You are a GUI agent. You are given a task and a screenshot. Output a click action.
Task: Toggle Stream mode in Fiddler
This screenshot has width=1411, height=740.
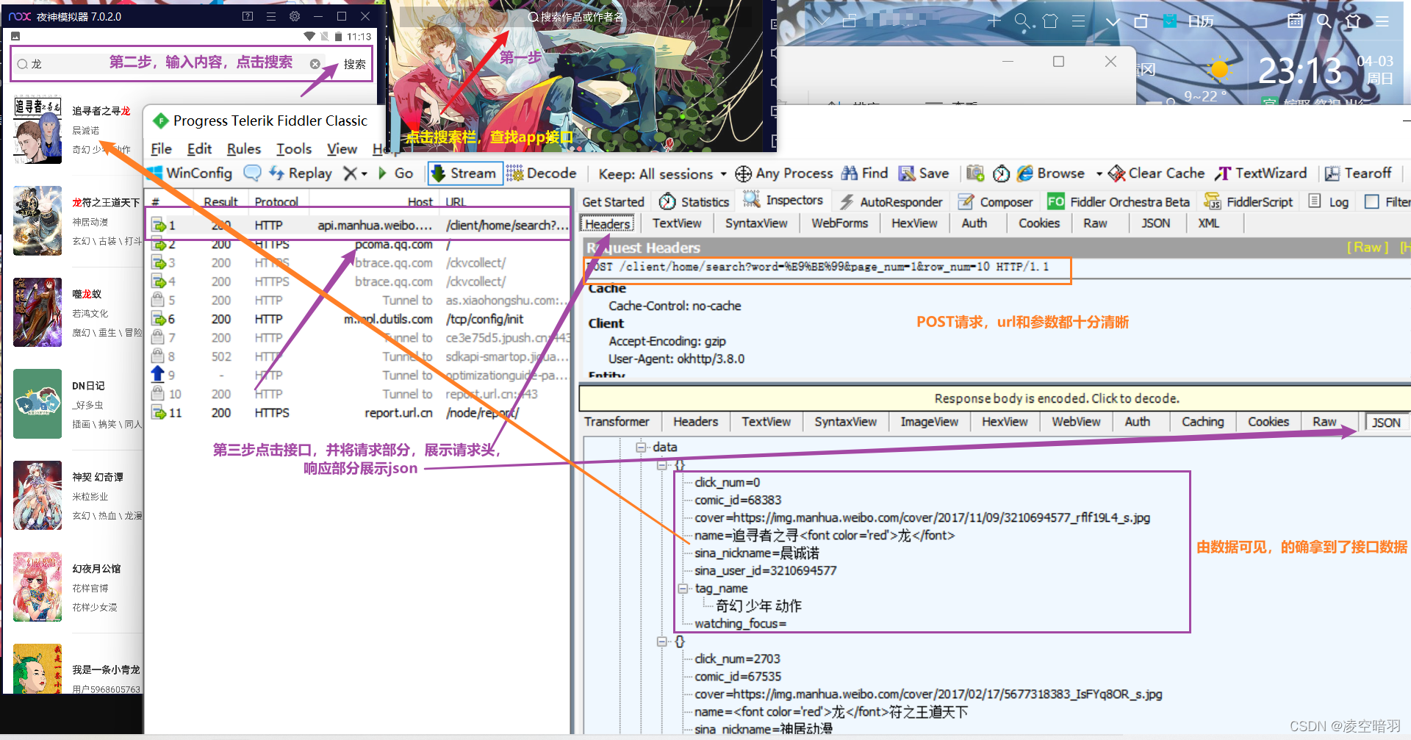pyautogui.click(x=464, y=173)
